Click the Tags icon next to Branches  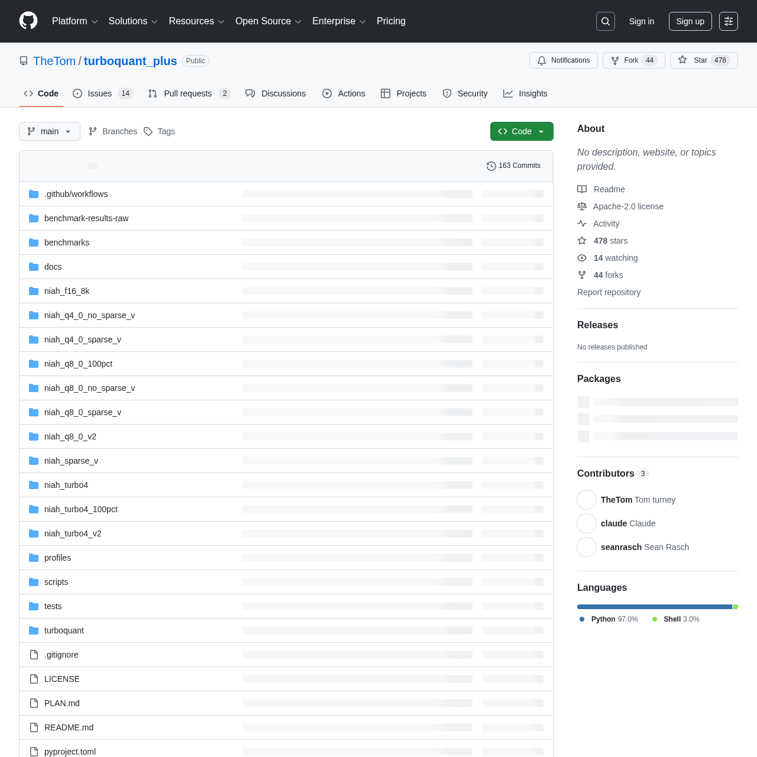coord(148,131)
